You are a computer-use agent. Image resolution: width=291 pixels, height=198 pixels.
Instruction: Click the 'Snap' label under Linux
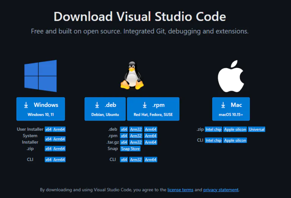113,149
